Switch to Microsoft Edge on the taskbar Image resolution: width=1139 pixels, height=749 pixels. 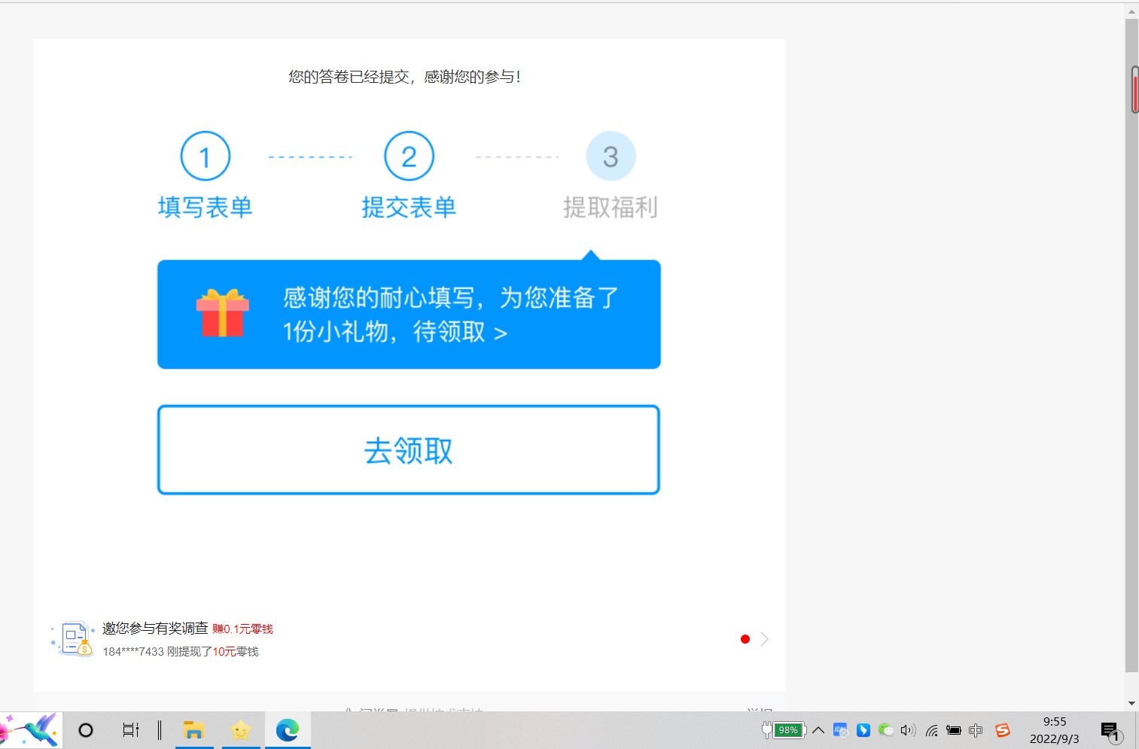[x=288, y=730]
